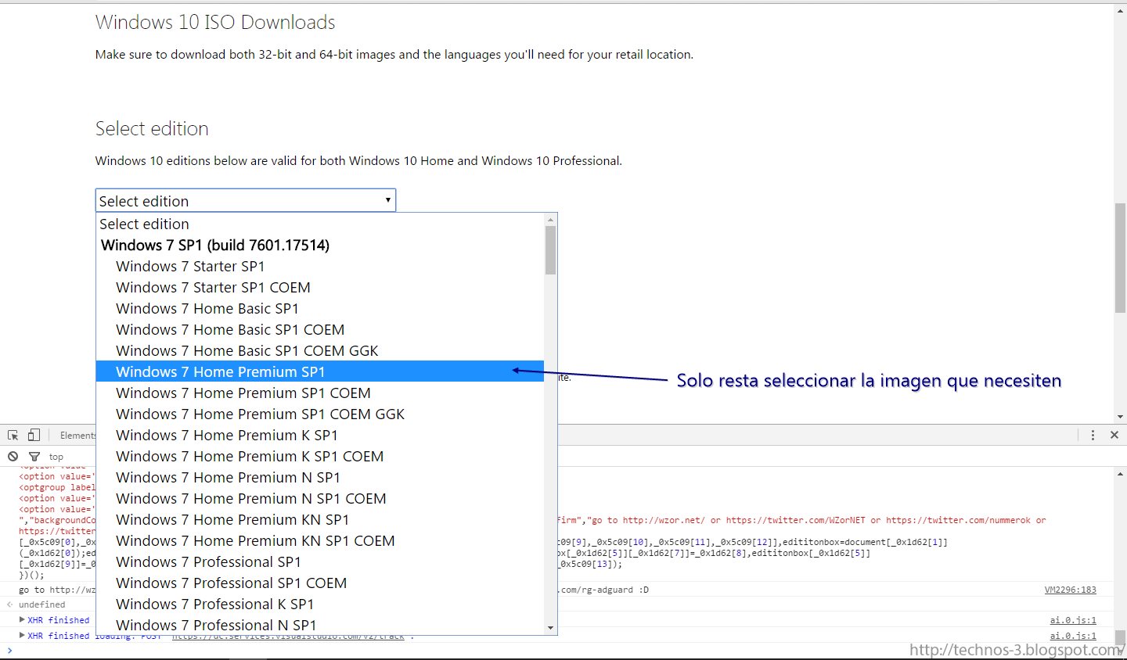Select Windows 7 Home Premium N SP1
1127x660 pixels.
pyautogui.click(x=319, y=477)
